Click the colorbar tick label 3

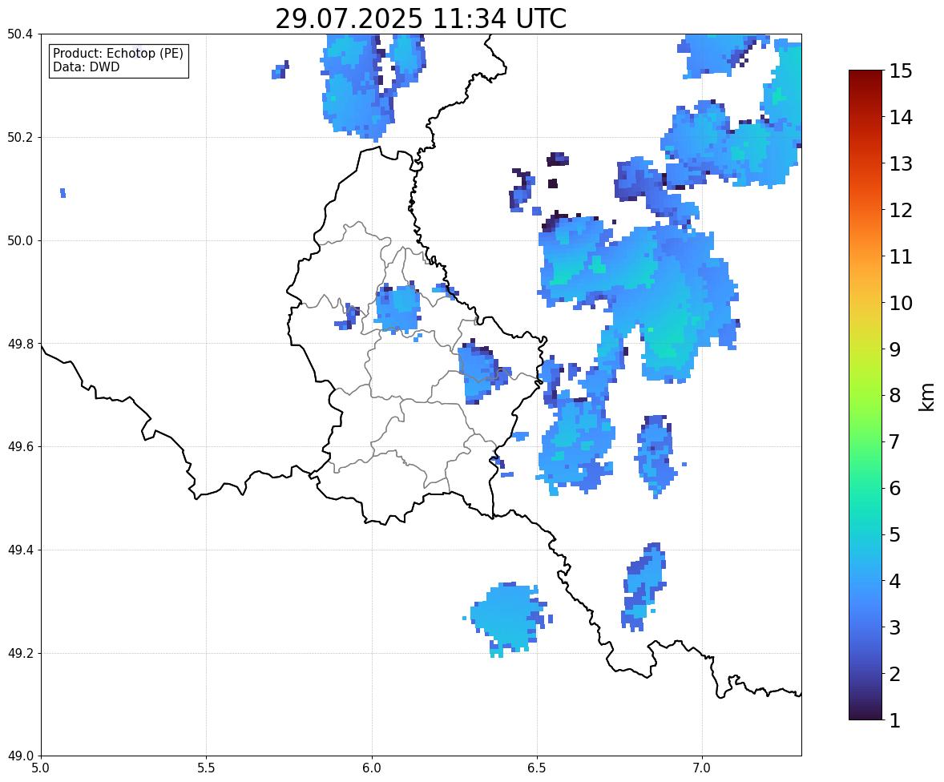point(895,627)
